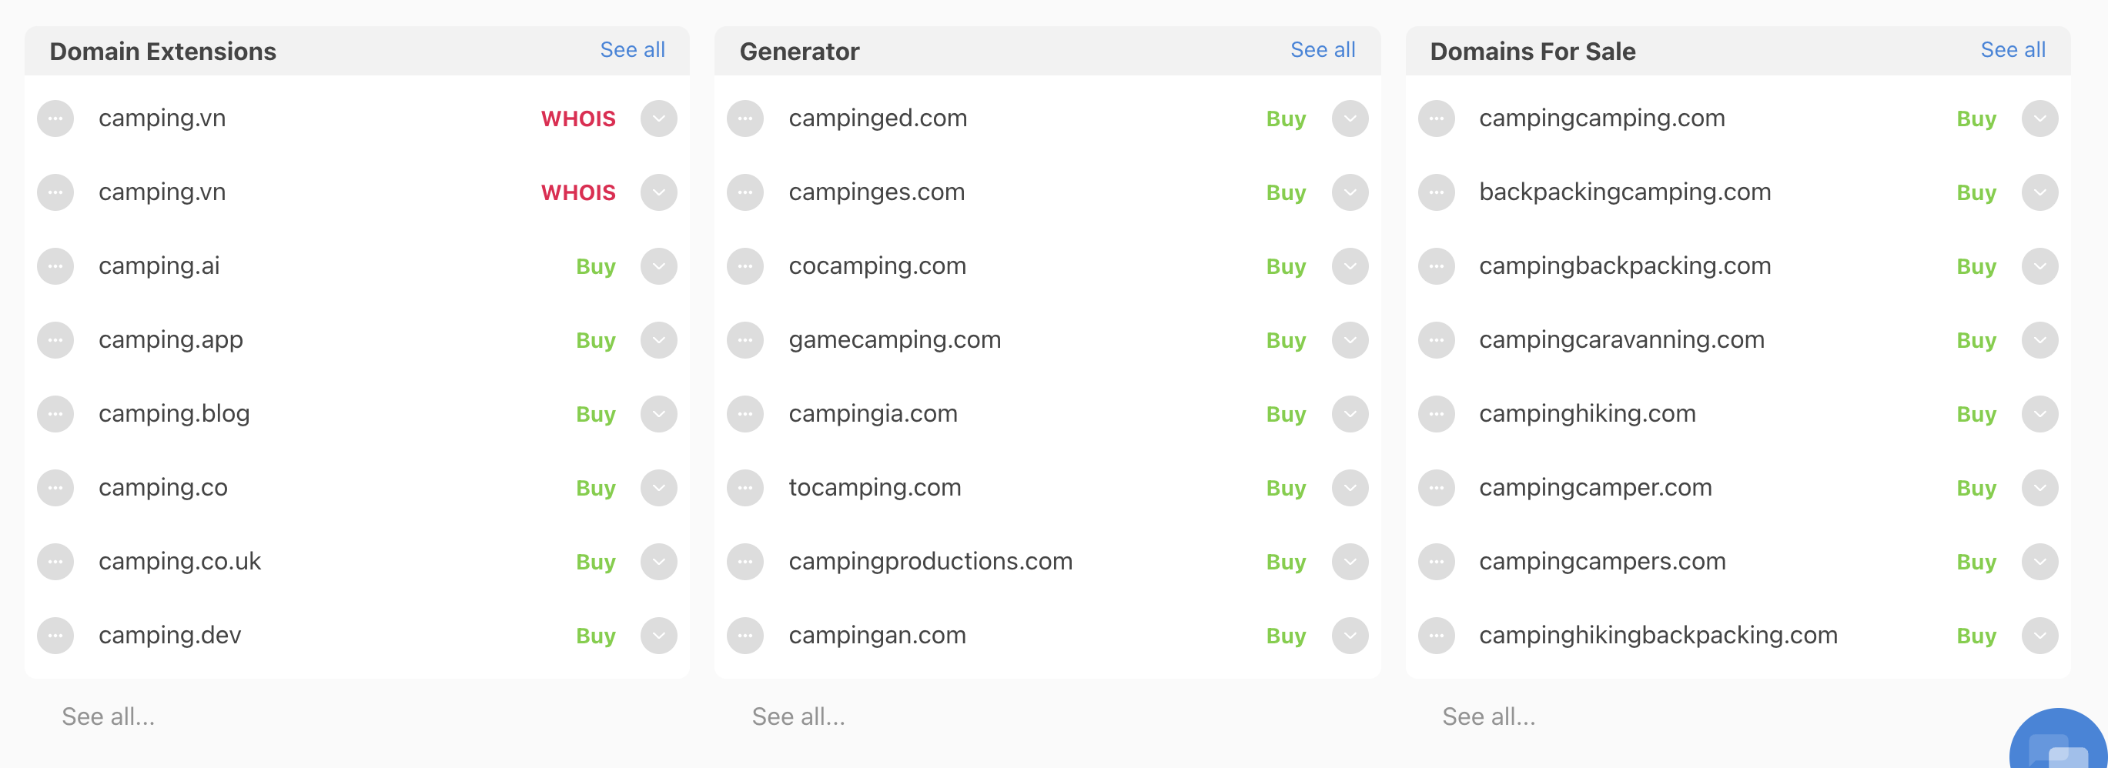Open See all in Domains For Sale header
The height and width of the screenshot is (768, 2108).
click(x=2013, y=50)
